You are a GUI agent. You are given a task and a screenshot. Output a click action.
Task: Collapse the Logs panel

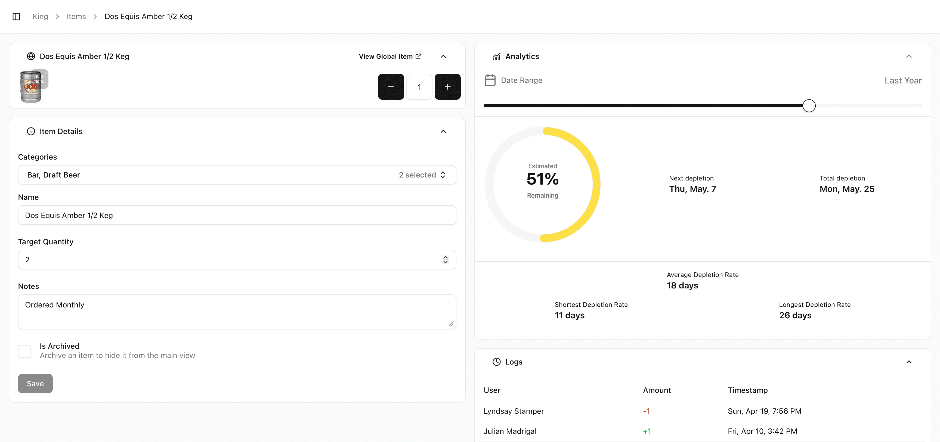909,362
